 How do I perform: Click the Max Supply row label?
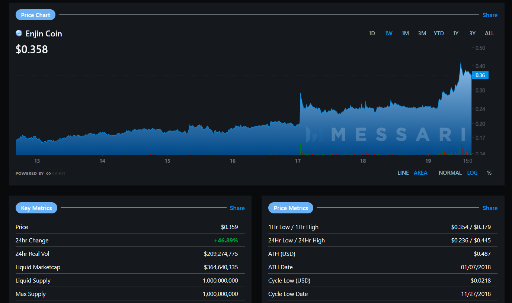[x=31, y=294]
